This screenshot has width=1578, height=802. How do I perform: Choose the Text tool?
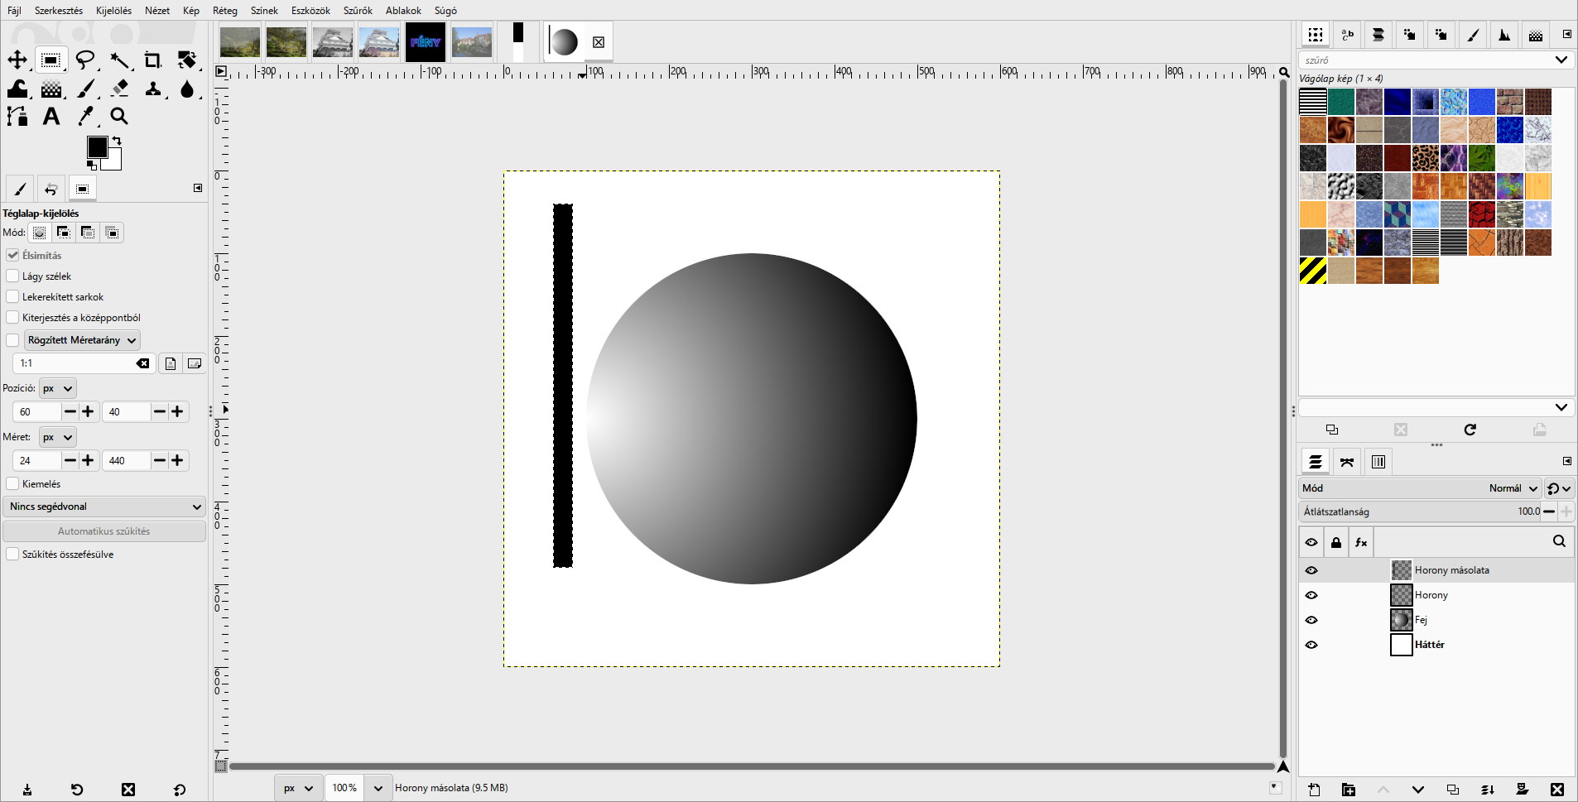coord(51,116)
